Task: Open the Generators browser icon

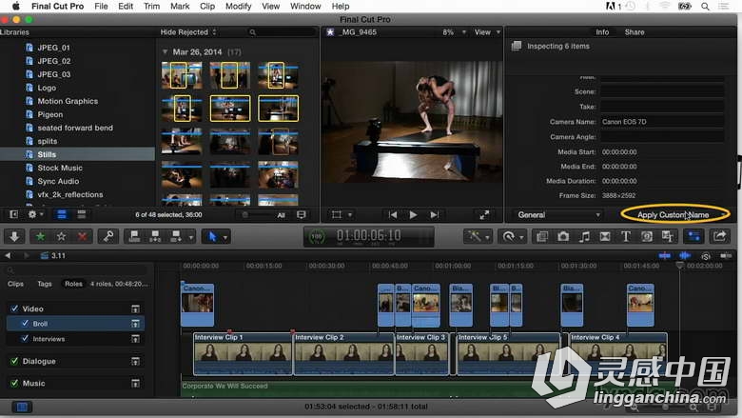Action: [x=647, y=236]
